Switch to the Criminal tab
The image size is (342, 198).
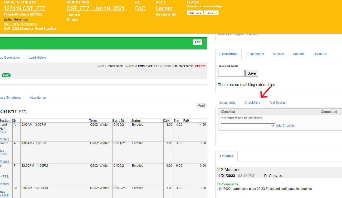[x=299, y=54]
